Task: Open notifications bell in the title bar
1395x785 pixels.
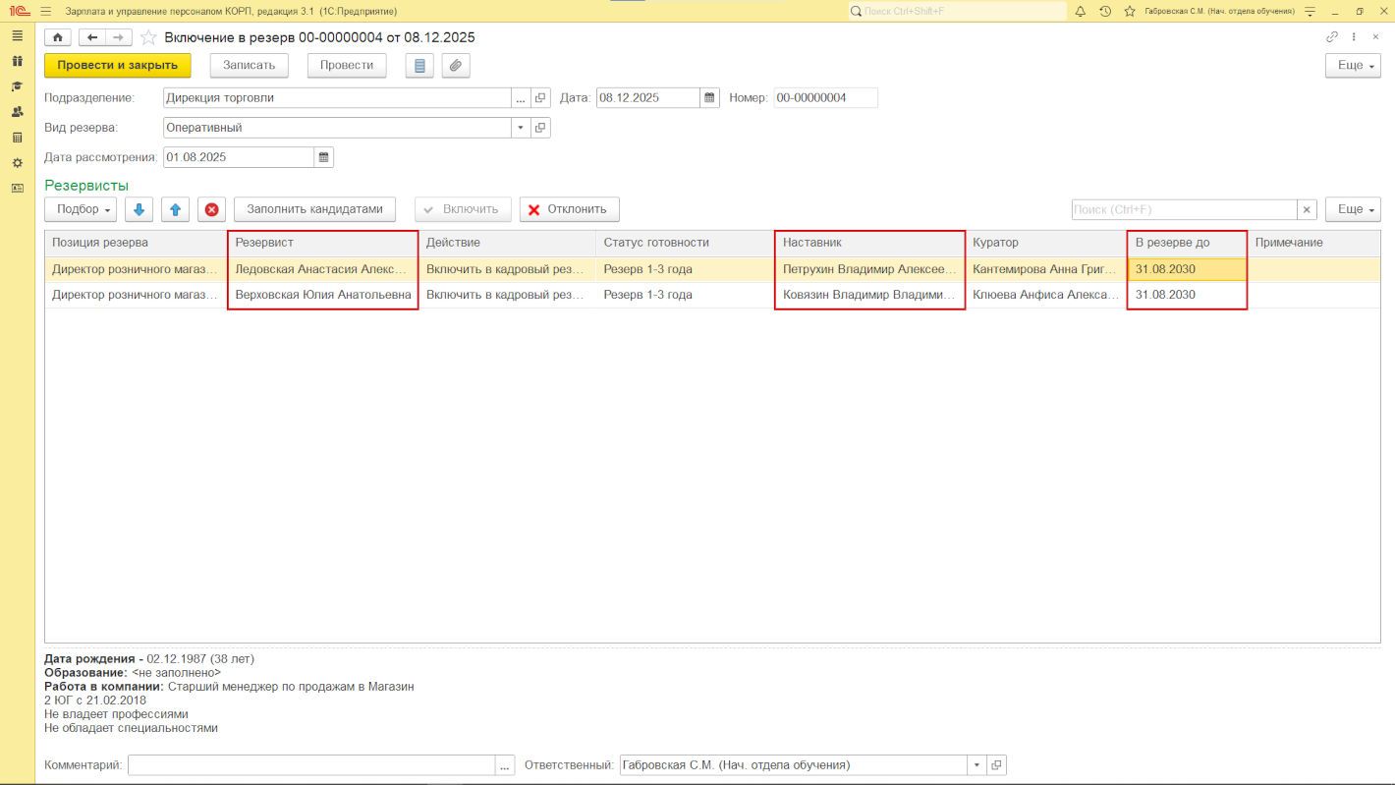Action: click(1081, 11)
